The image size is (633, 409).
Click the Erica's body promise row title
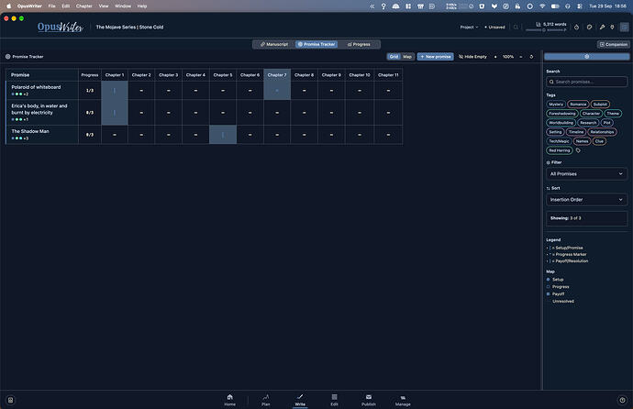click(x=39, y=109)
